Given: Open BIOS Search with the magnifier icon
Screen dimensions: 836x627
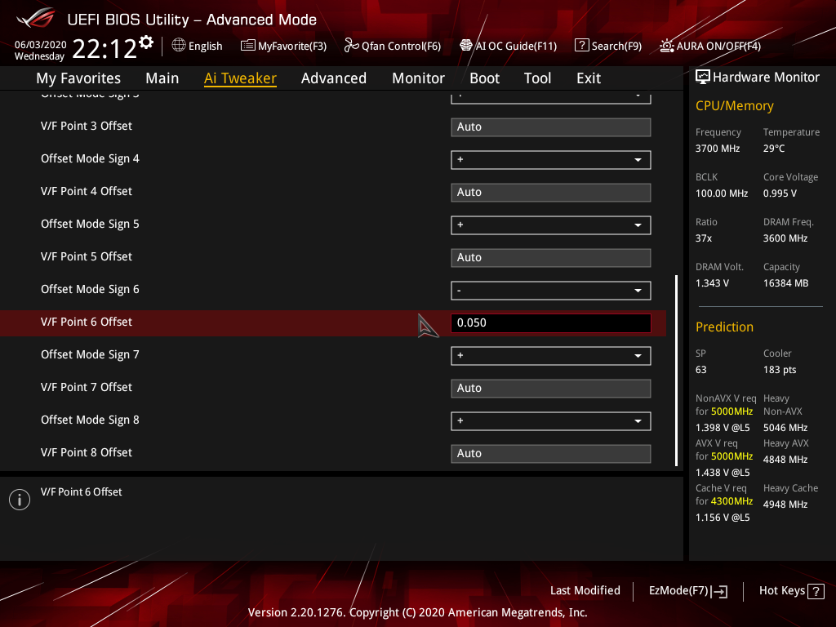Looking at the screenshot, I should click(x=583, y=46).
